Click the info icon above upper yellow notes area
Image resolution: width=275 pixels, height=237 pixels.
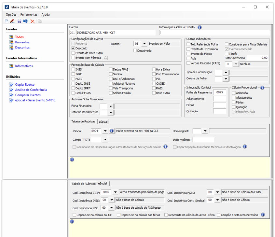(x=72, y=160)
